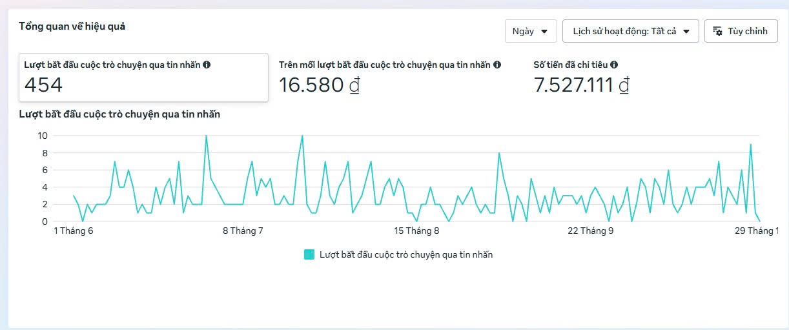Click the chart title above the line graph

coord(119,114)
